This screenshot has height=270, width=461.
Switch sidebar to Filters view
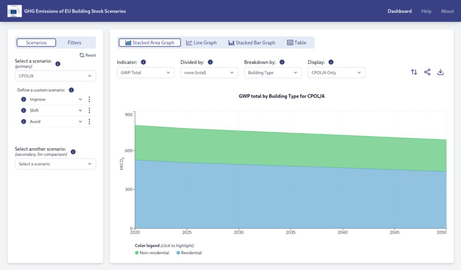point(74,42)
